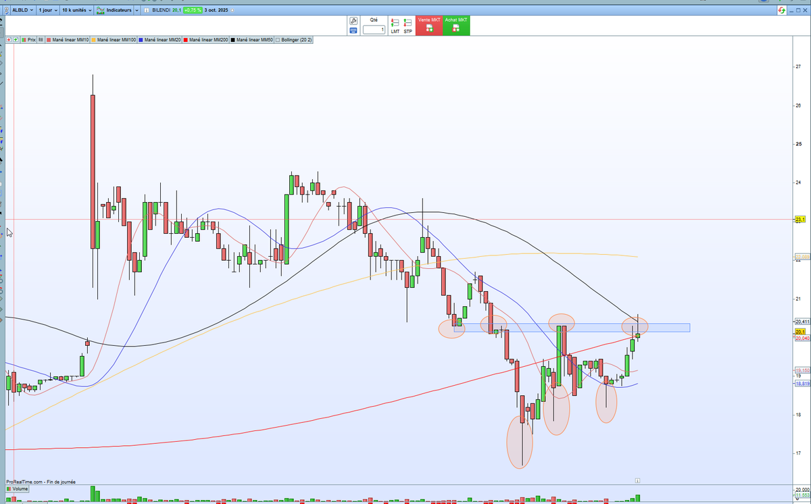The image size is (811, 504).
Task: Select the Prix legend item
Action: pos(28,40)
